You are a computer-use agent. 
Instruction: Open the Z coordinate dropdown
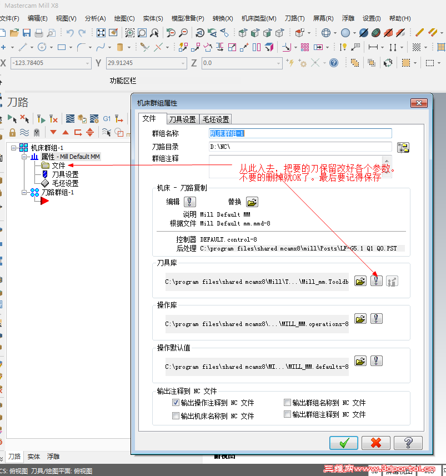[x=278, y=63]
